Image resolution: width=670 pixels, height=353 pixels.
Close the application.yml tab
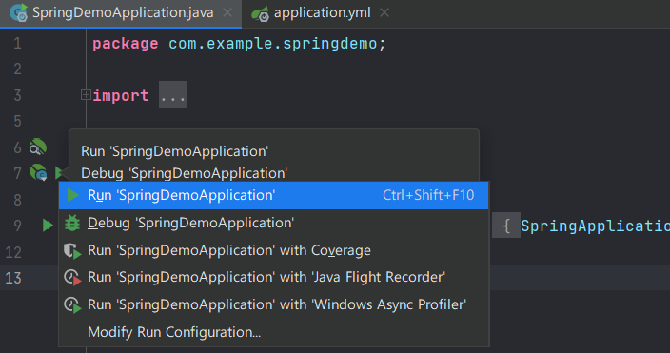(384, 12)
